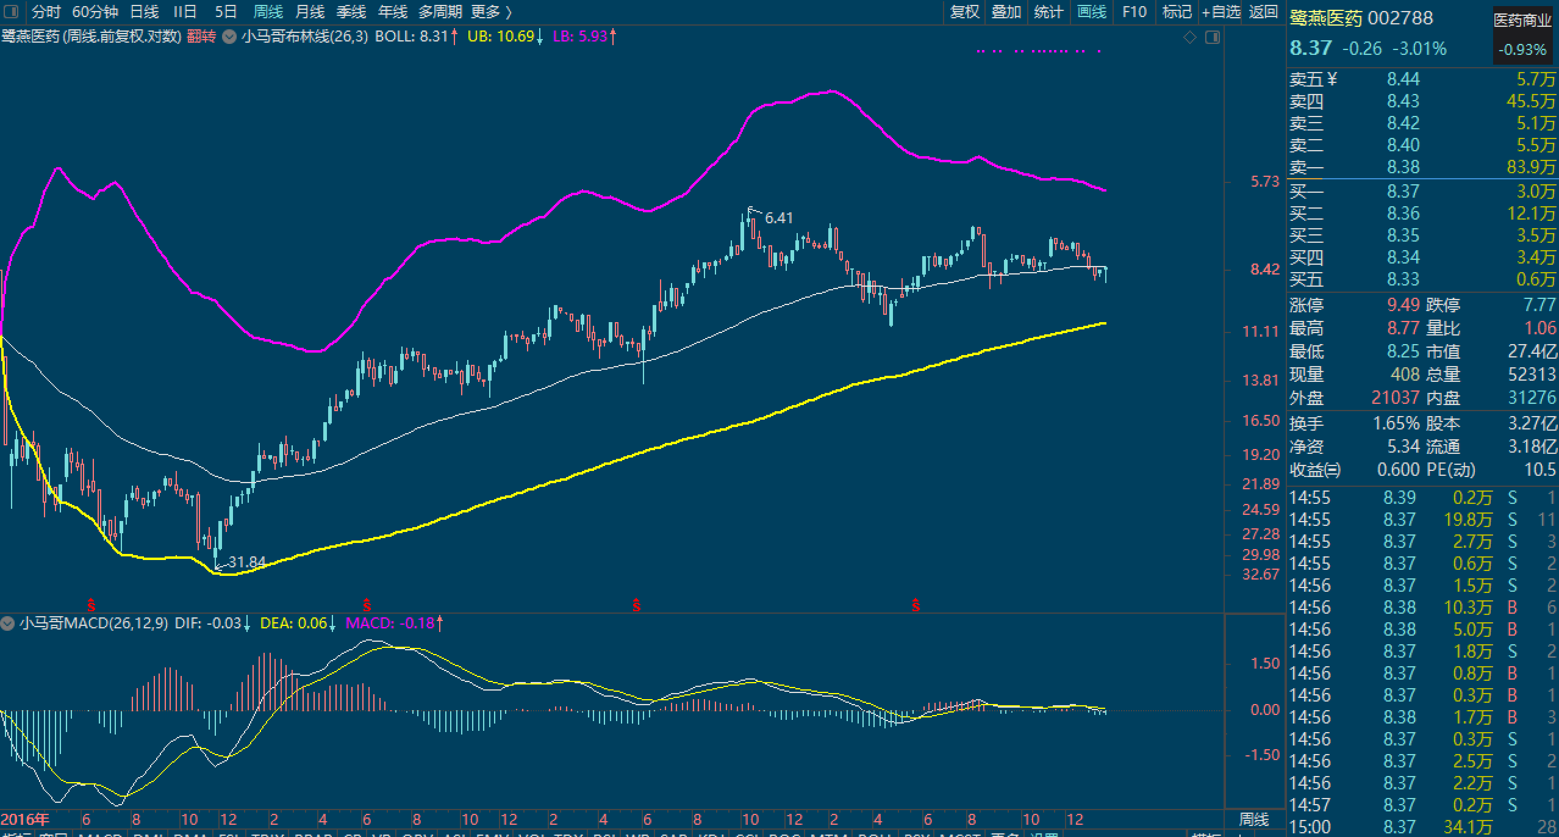Click the 周线 period label at bottom-right

coord(1254,819)
